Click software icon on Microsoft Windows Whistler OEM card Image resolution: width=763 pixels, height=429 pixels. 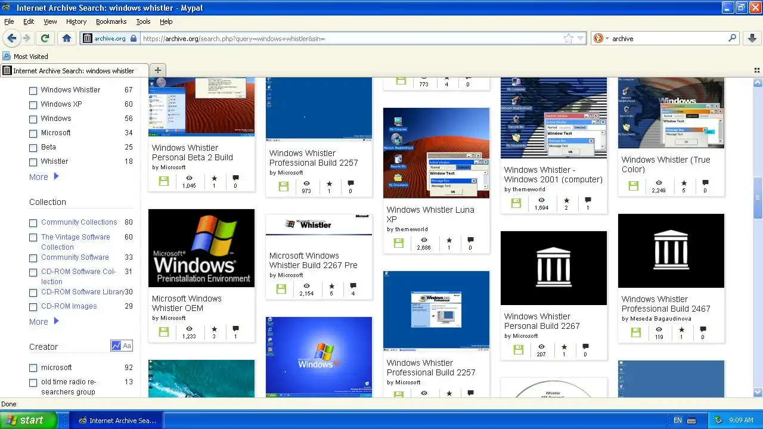tap(164, 332)
